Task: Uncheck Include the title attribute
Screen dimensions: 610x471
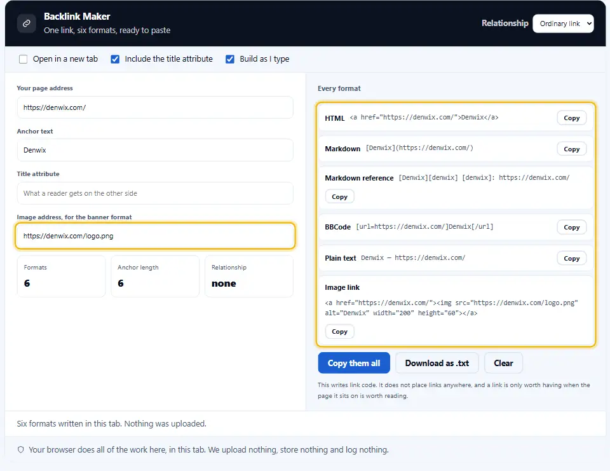Action: click(x=115, y=59)
